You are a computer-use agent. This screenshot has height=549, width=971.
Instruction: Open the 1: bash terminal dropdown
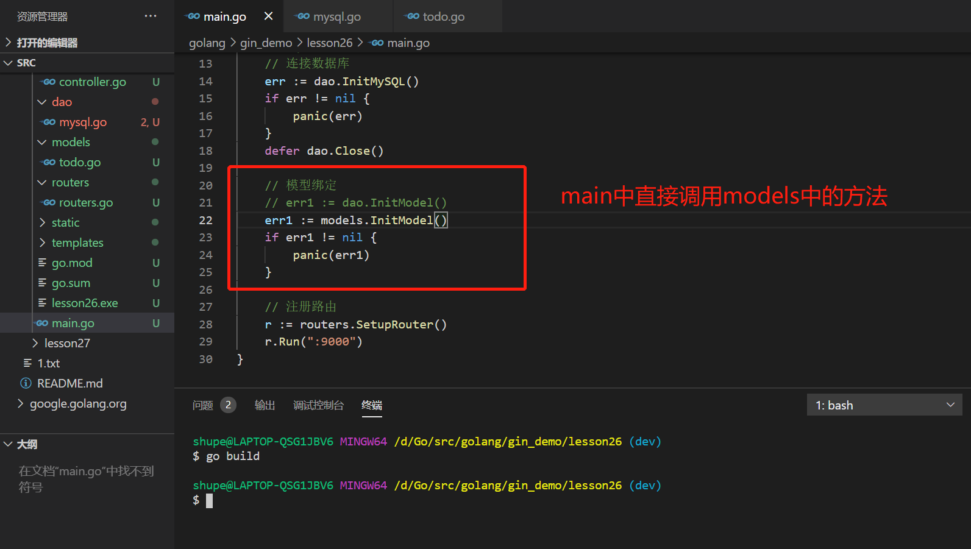point(884,405)
